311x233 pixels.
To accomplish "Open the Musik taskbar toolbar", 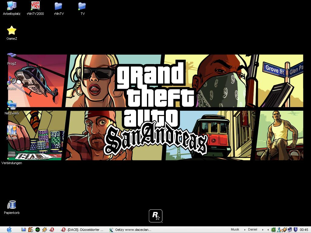I will pyautogui.click(x=235, y=229).
